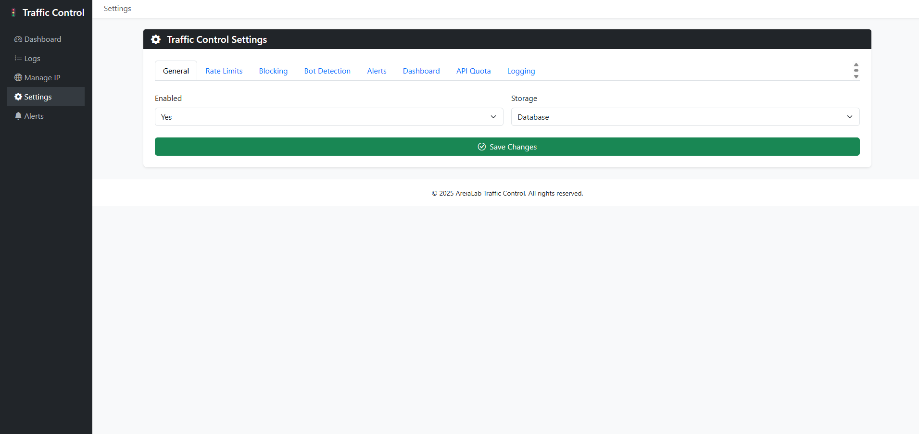The height and width of the screenshot is (434, 919).
Task: Select the Blocking tab
Action: pos(273,71)
